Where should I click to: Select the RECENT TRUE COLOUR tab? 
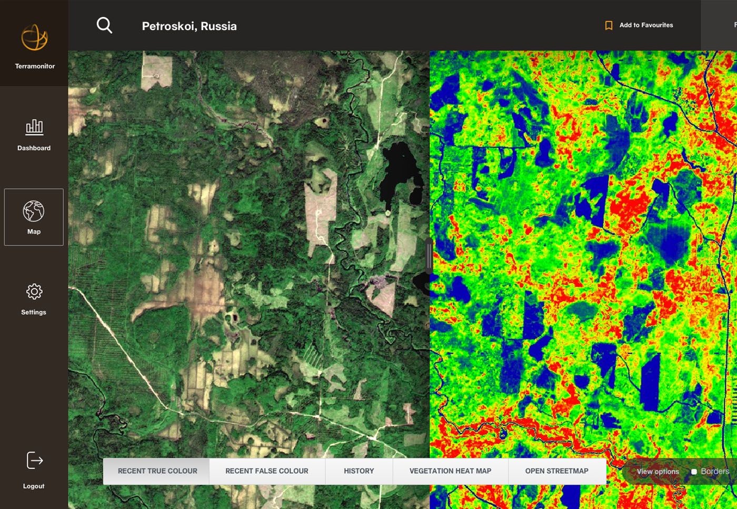coord(157,471)
